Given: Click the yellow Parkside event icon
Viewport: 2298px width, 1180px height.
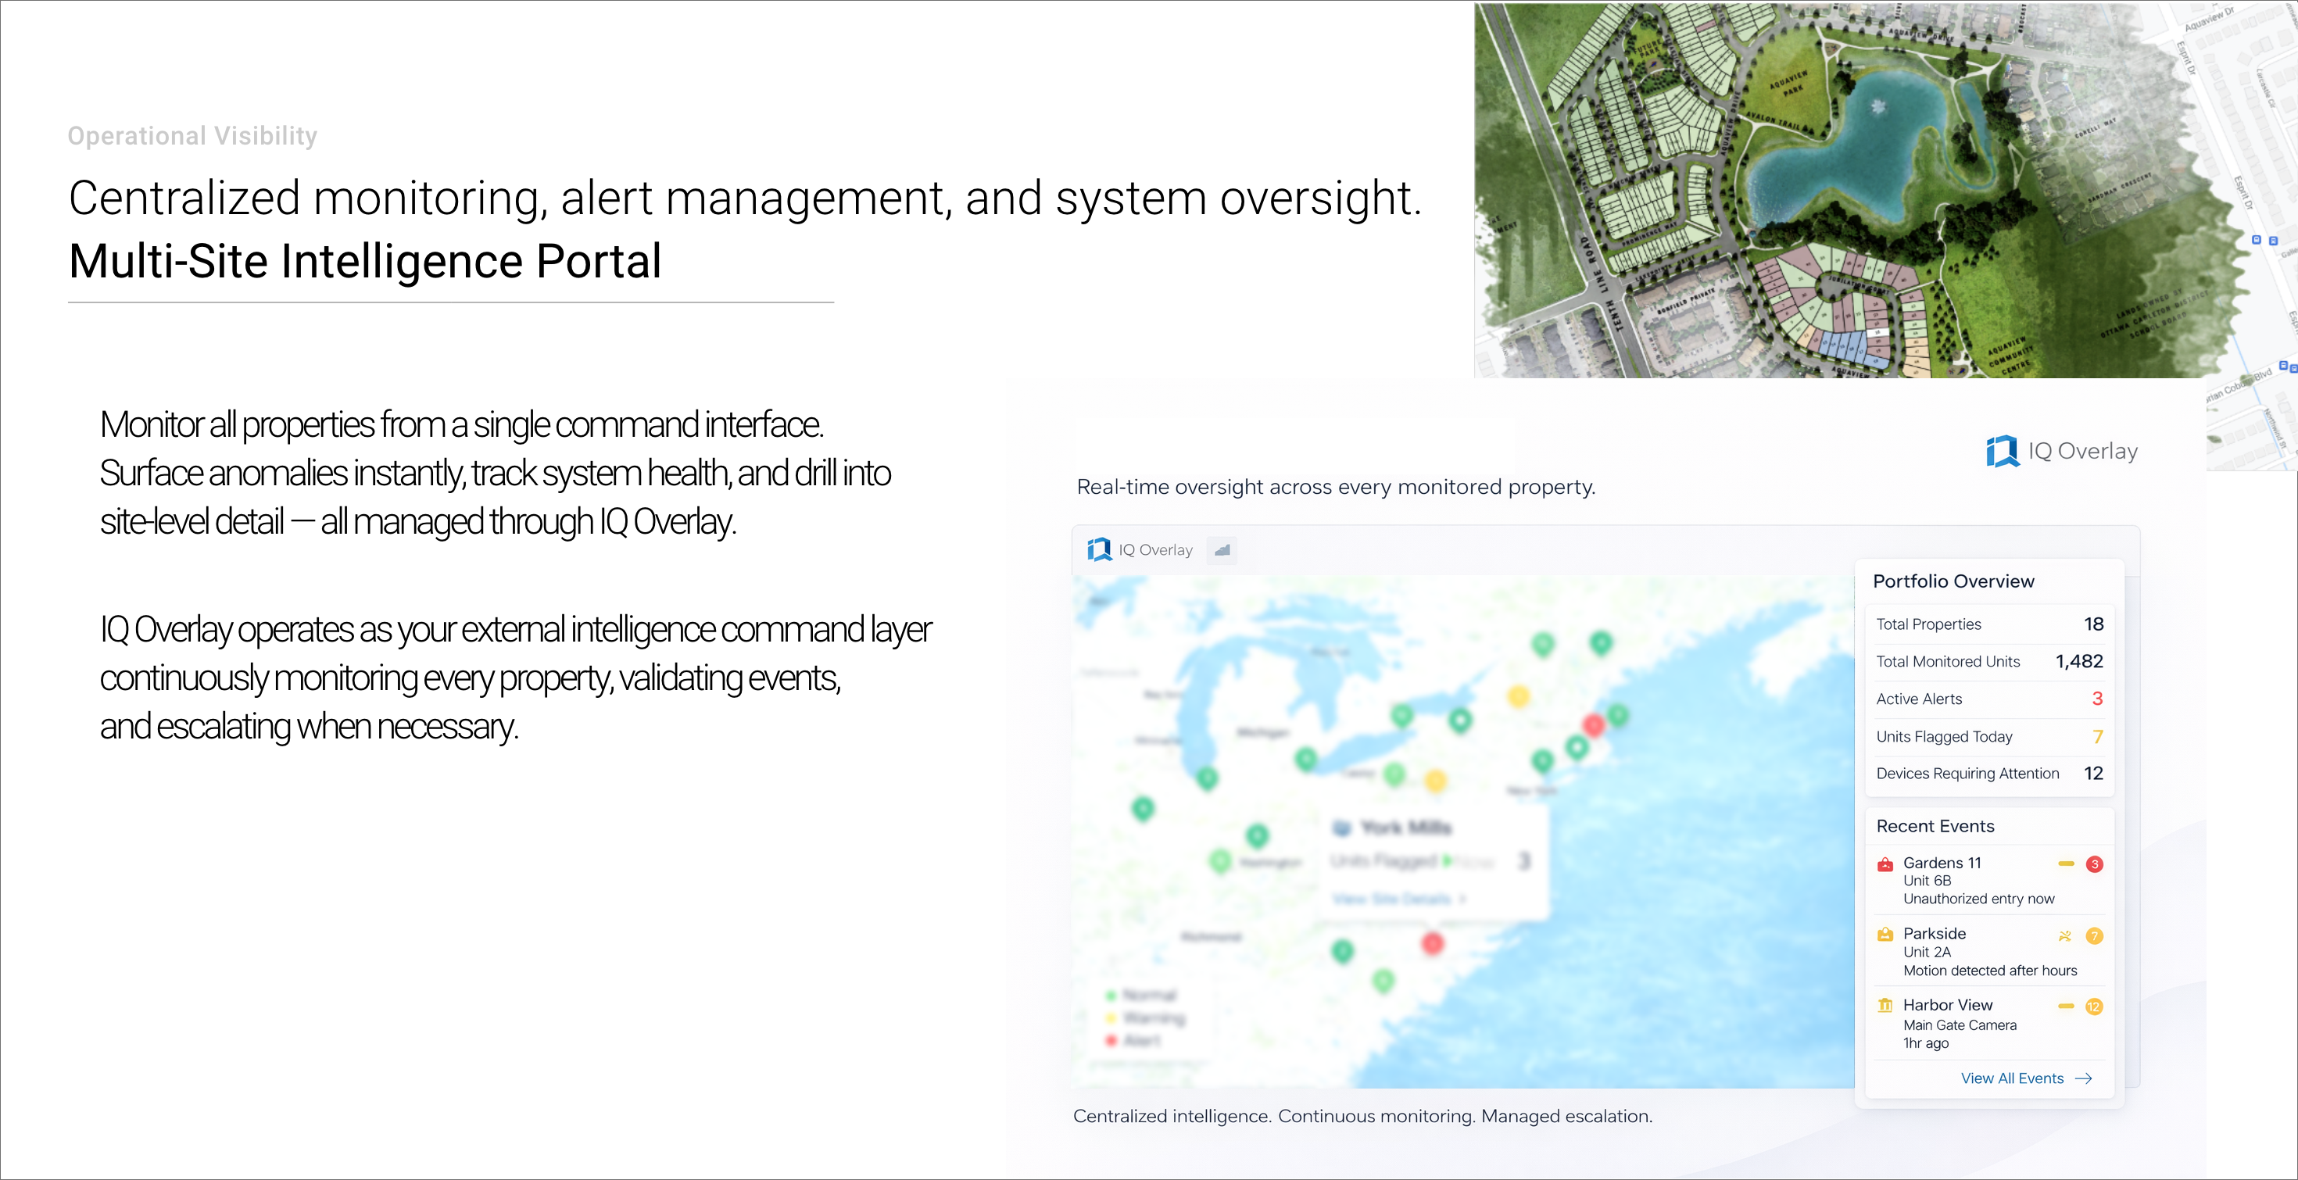Looking at the screenshot, I should [1884, 935].
